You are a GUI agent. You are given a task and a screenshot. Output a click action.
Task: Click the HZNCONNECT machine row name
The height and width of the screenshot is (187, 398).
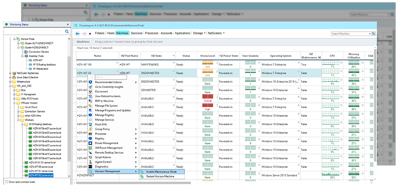point(85,175)
